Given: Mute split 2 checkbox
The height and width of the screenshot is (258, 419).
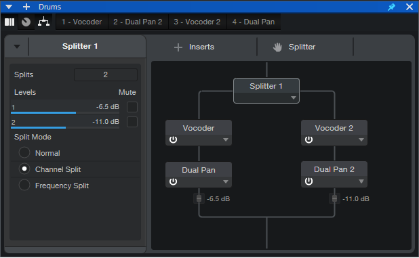Looking at the screenshot, I should pos(132,122).
